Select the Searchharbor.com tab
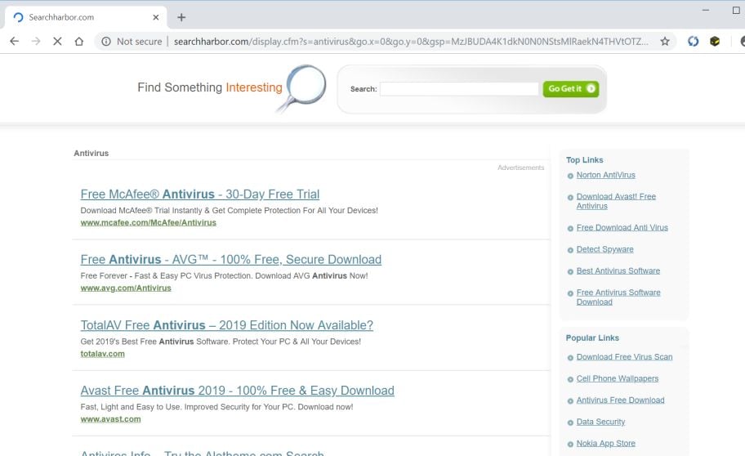This screenshot has width=745, height=456. click(86, 18)
